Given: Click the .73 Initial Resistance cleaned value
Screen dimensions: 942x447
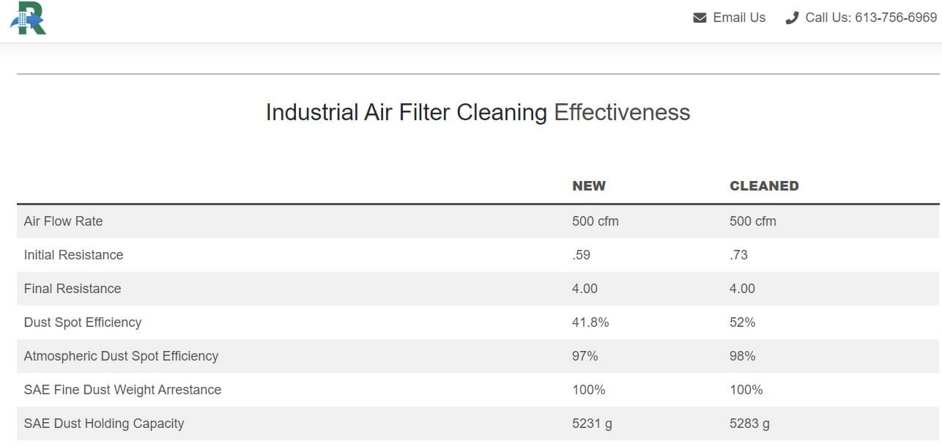Looking at the screenshot, I should point(738,254).
